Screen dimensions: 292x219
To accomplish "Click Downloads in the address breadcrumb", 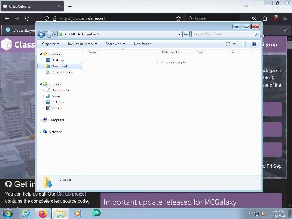I will 90,34.
